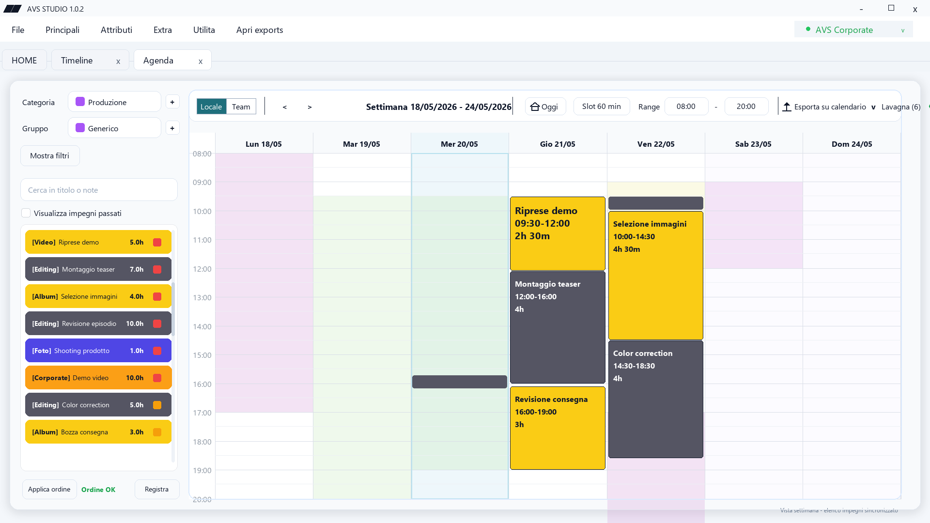Click dark event bar on Wednesday
This screenshot has height=523, width=930.
coord(460,382)
